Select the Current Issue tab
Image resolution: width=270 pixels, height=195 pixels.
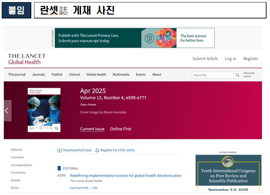pos(92,129)
